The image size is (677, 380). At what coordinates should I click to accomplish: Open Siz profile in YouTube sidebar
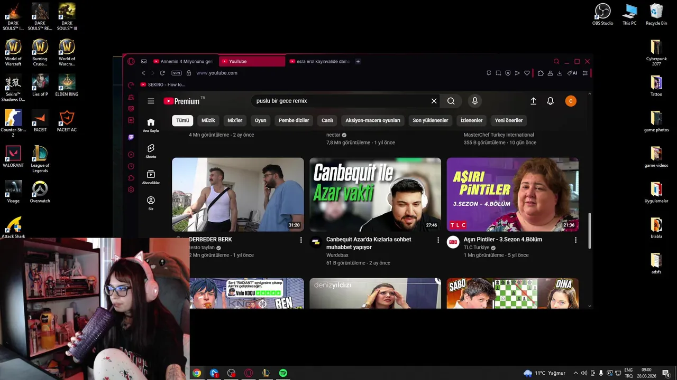pos(151,203)
